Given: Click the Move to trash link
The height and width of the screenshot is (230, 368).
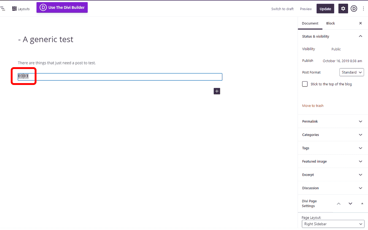Looking at the screenshot, I should pyautogui.click(x=312, y=106).
